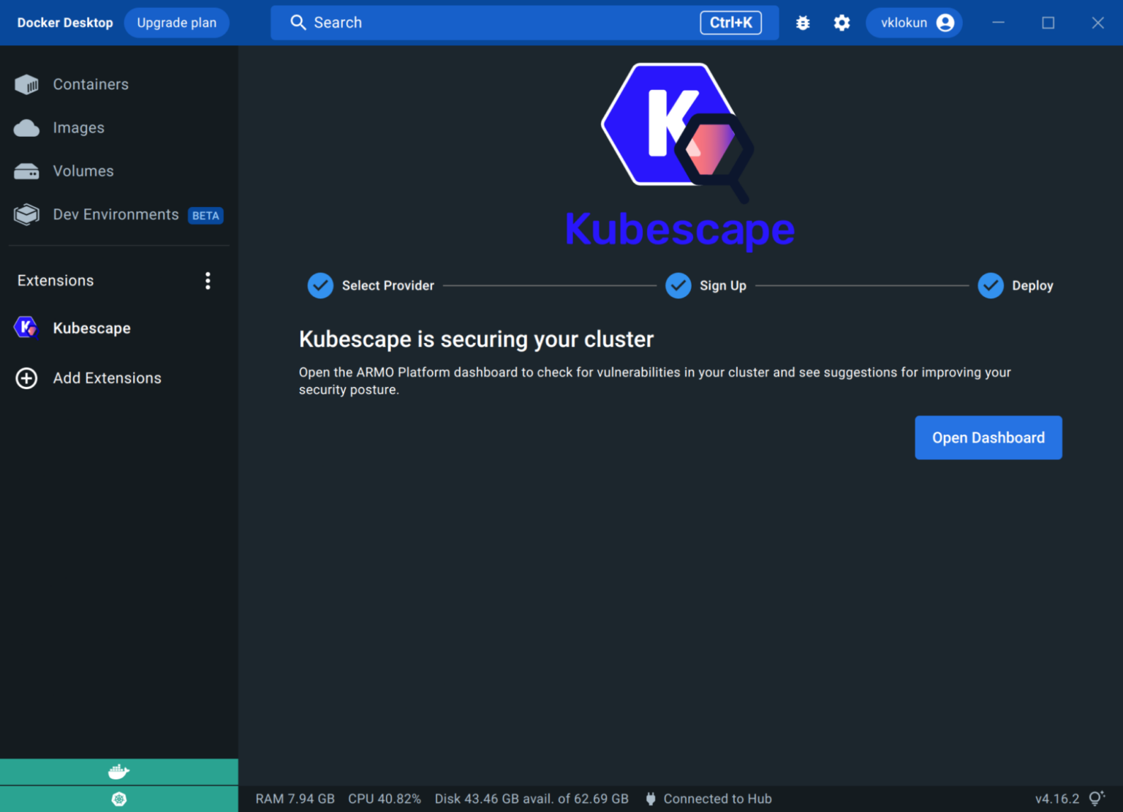Open Volumes from the sidebar icon
Image resolution: width=1123 pixels, height=812 pixels.
pyautogui.click(x=26, y=170)
